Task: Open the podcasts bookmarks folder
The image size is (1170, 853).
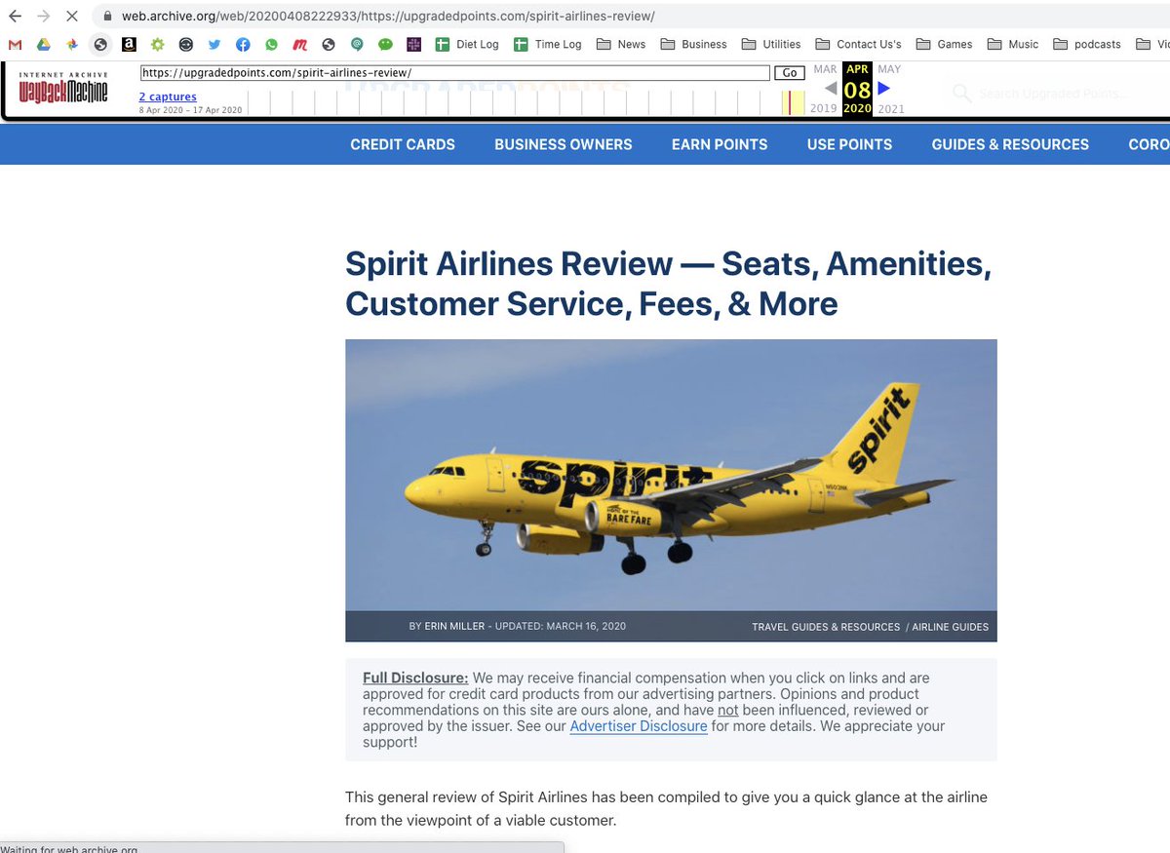Action: 1087,44
